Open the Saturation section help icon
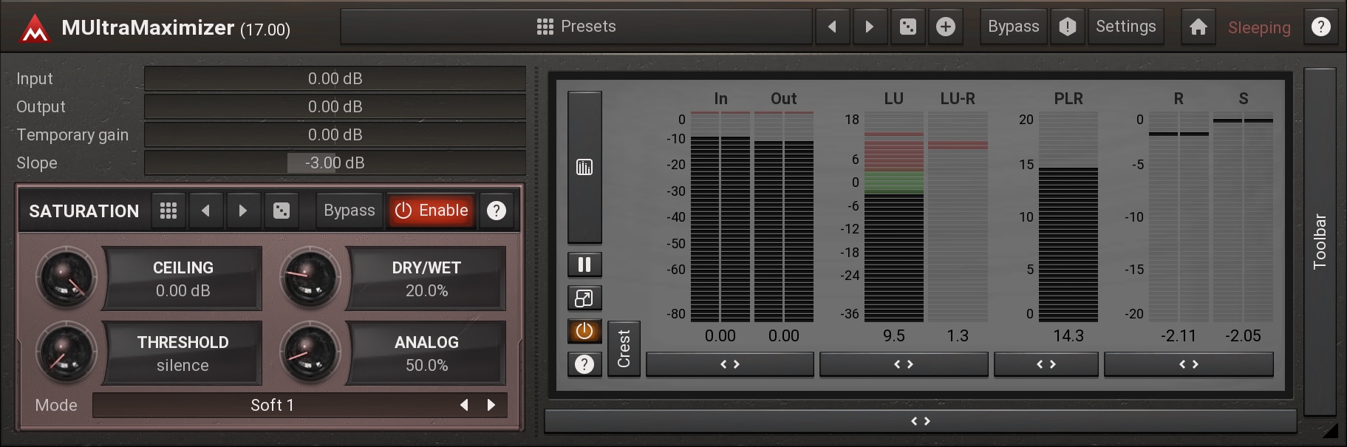The height and width of the screenshot is (447, 1347). point(497,211)
